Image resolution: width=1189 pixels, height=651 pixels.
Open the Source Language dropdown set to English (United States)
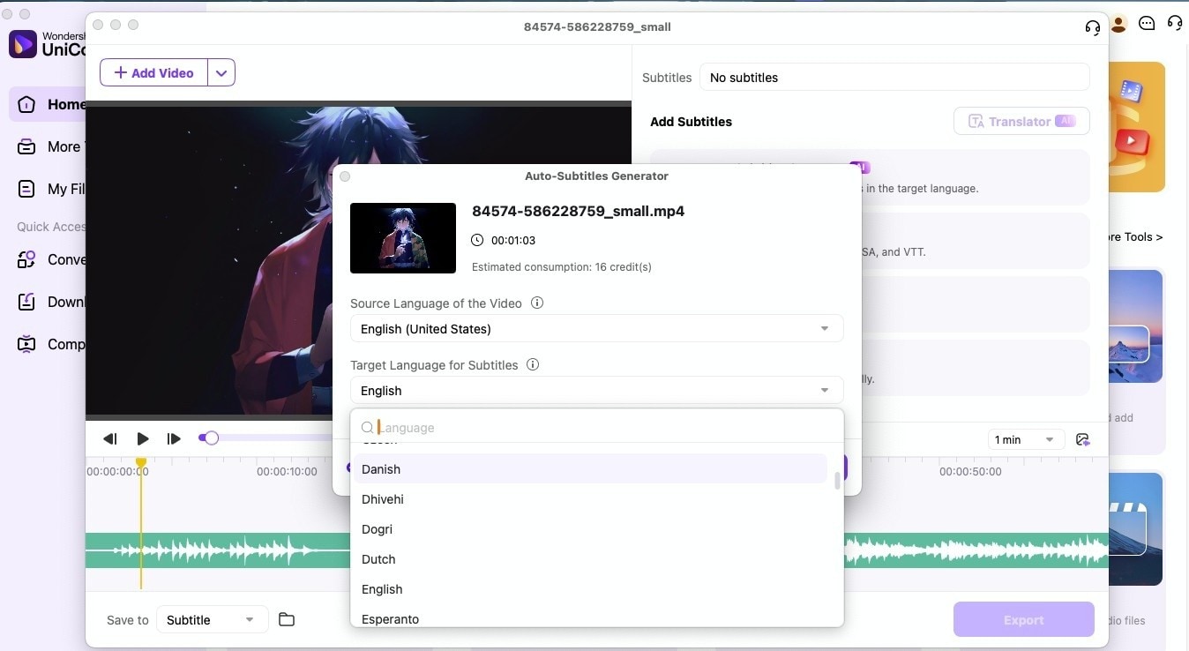click(596, 328)
